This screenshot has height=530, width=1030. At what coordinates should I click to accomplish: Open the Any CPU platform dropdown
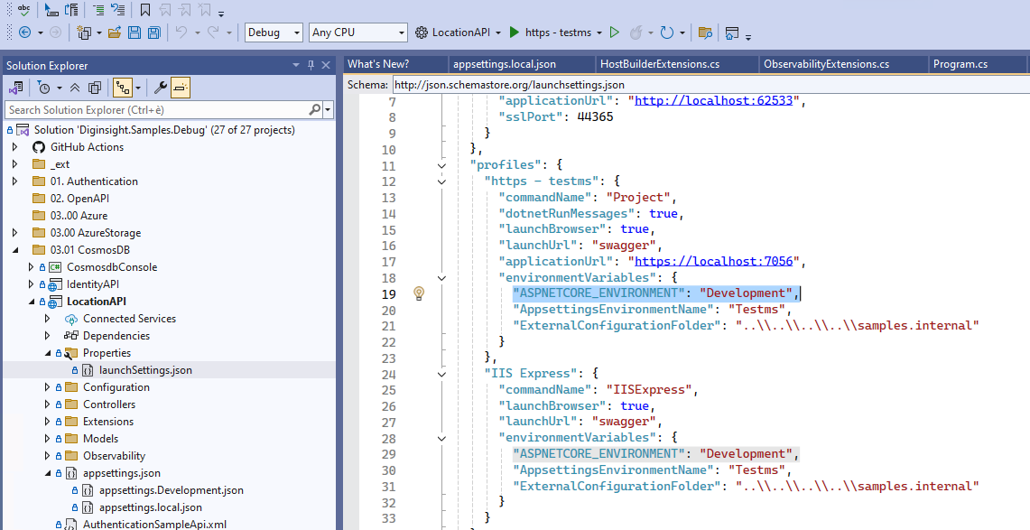(x=358, y=33)
